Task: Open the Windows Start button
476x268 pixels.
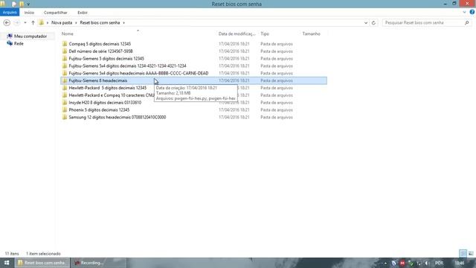Action: pyautogui.click(x=7, y=263)
